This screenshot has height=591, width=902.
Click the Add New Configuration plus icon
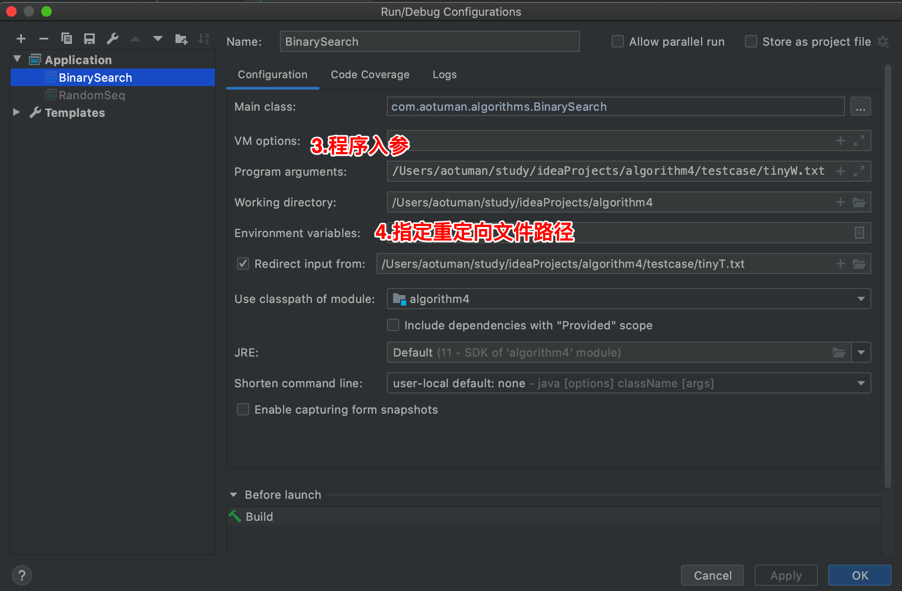[x=21, y=39]
